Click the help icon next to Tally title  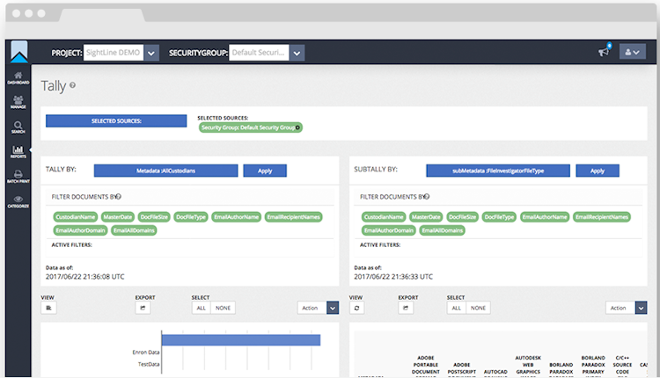pyautogui.click(x=72, y=85)
